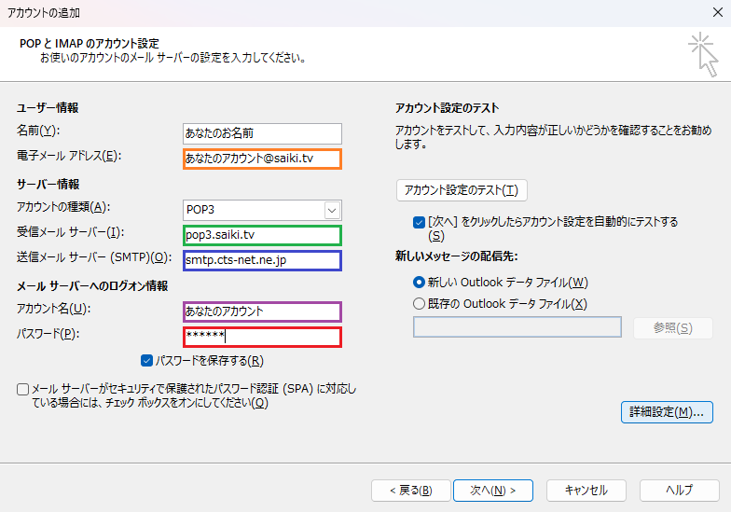This screenshot has width=731, height=512.
Task: Close the account setup dialog window
Action: [712, 13]
